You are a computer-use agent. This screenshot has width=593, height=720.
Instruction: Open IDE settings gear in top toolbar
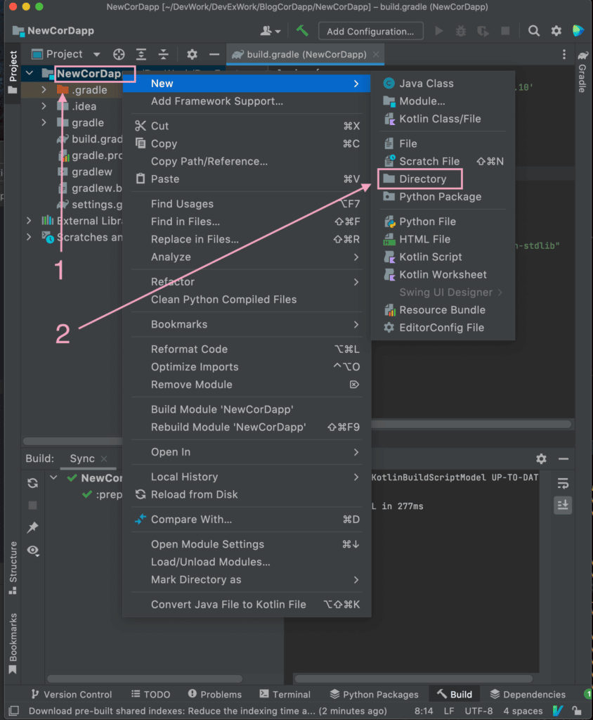pos(556,31)
